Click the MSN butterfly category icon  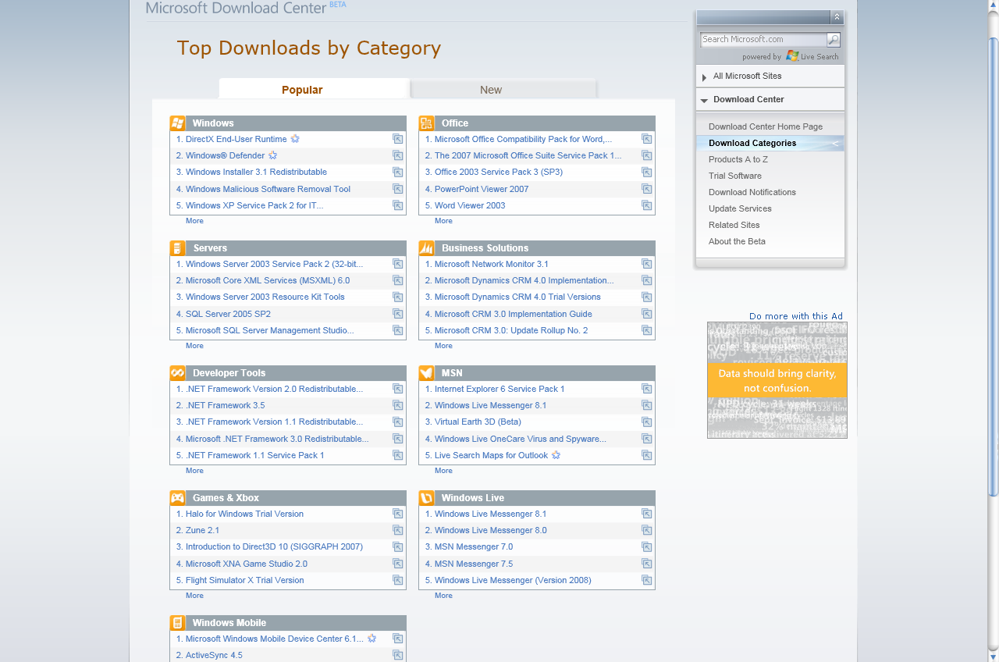[x=426, y=373]
